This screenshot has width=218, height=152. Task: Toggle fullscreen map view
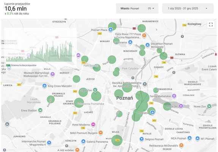click(x=211, y=25)
